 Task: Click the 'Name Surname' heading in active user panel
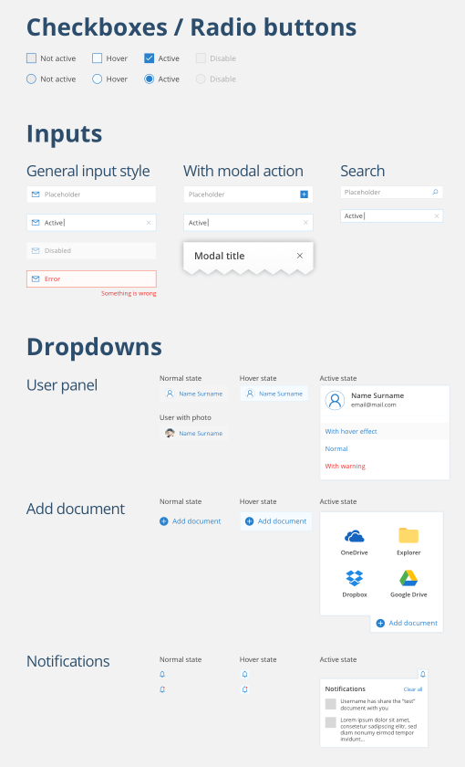click(377, 395)
